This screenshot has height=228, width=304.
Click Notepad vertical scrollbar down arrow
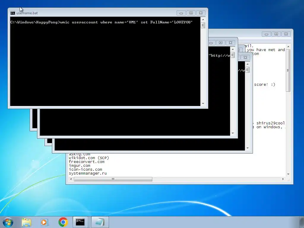coord(288,174)
